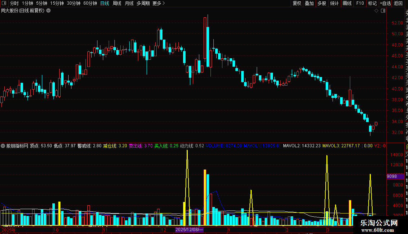Switch to the 日线 daily chart

click(x=105, y=3)
